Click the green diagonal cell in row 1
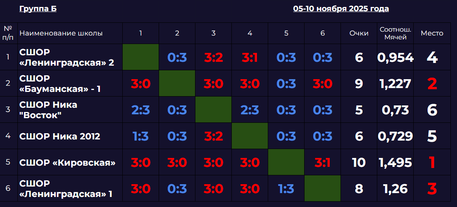The image size is (457, 207). click(x=140, y=57)
